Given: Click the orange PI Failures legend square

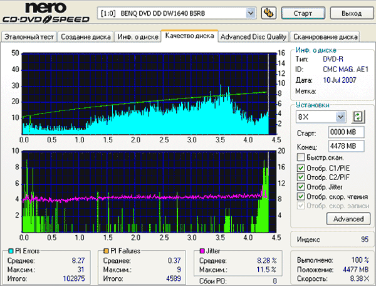Looking at the screenshot, I should tap(106, 251).
